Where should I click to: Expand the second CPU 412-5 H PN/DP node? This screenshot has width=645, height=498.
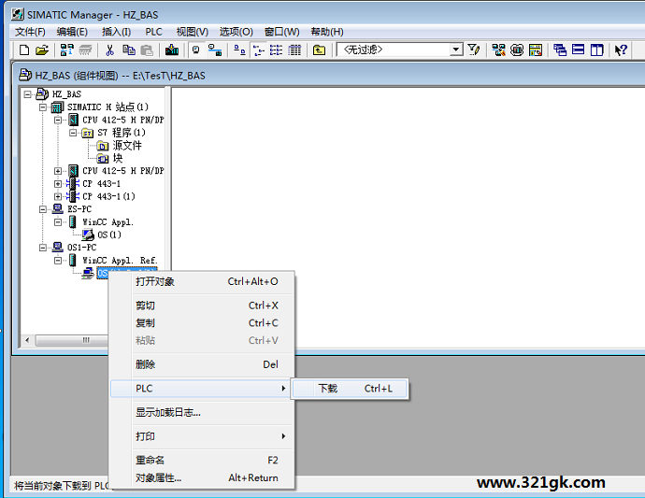(58, 171)
